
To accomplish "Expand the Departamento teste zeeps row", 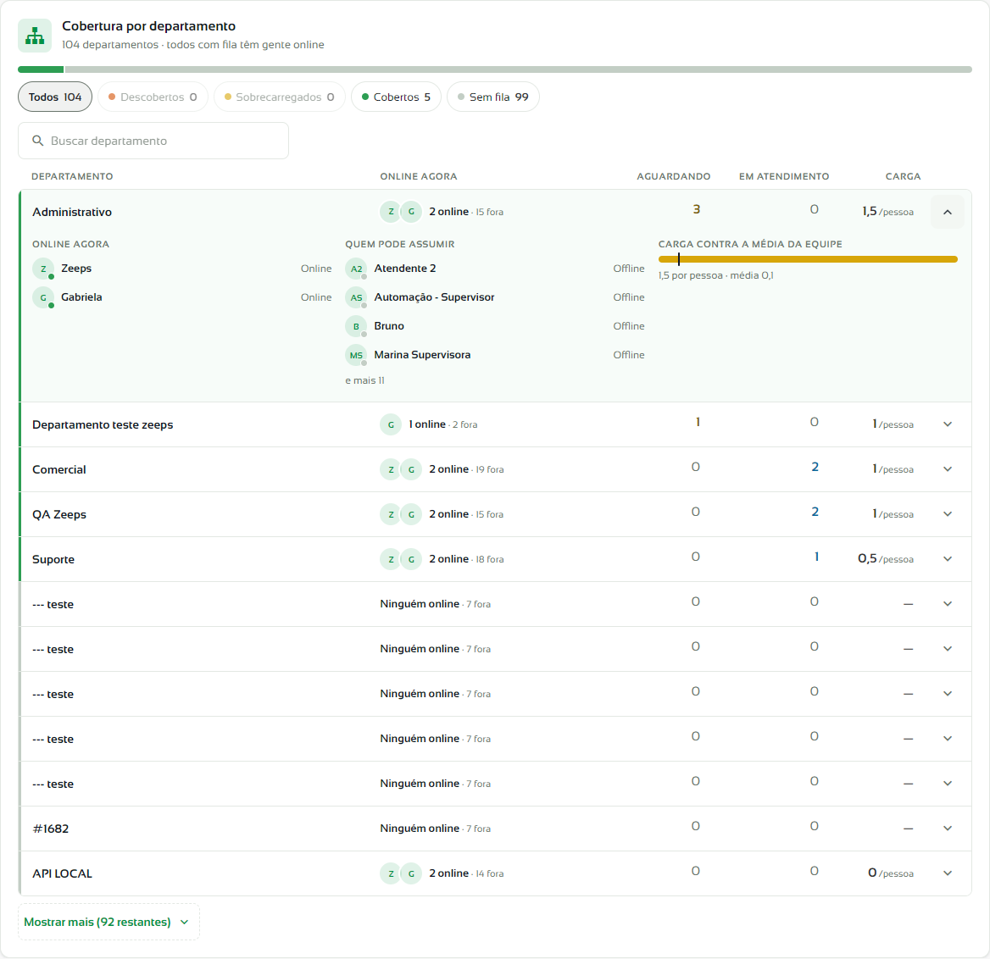I will point(947,424).
